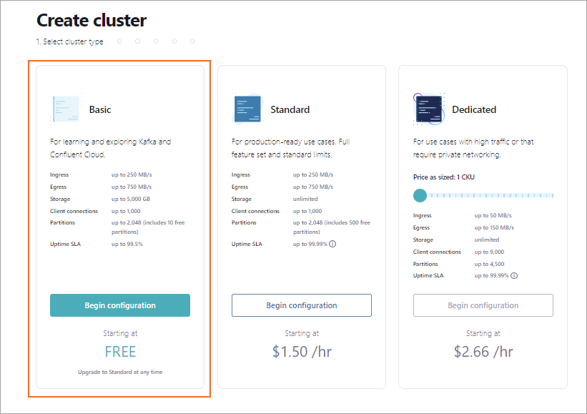Click the Basic cluster icon

point(66,109)
